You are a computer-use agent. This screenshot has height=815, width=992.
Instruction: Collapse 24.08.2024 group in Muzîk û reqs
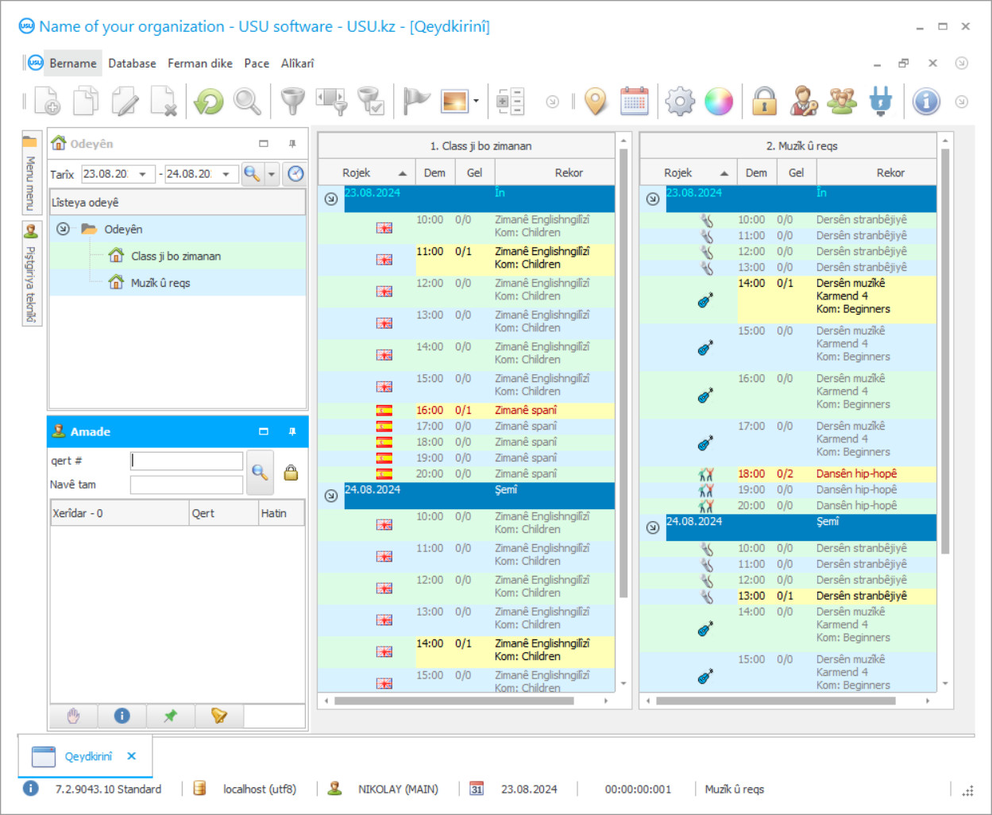click(653, 527)
